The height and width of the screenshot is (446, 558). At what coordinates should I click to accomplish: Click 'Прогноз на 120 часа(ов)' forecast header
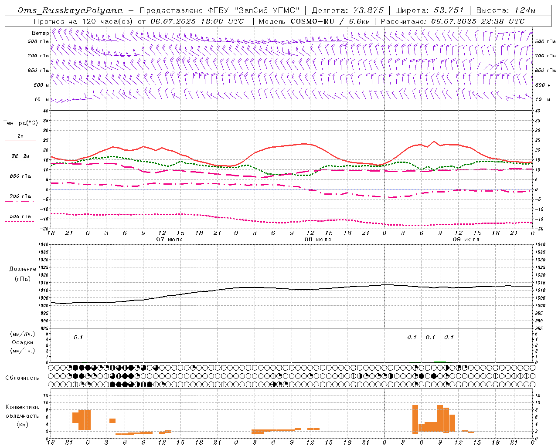84,21
